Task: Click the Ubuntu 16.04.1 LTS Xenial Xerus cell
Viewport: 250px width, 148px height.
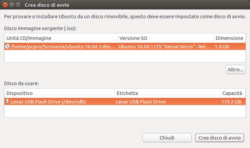Action: coord(165,47)
